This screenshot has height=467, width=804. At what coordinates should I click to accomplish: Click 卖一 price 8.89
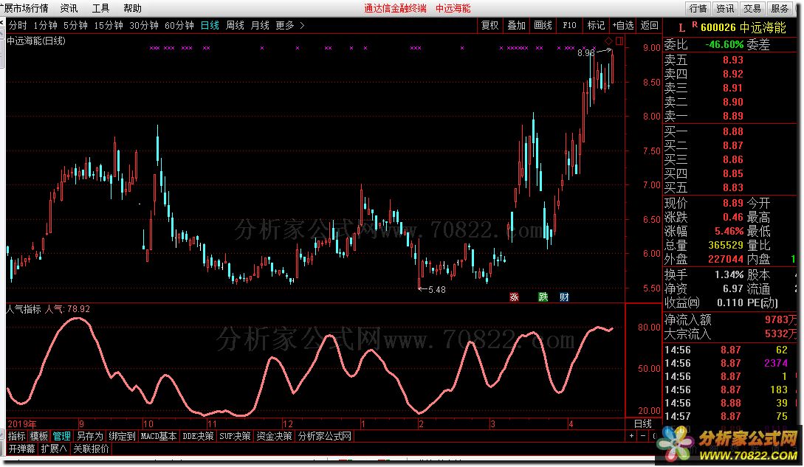732,116
